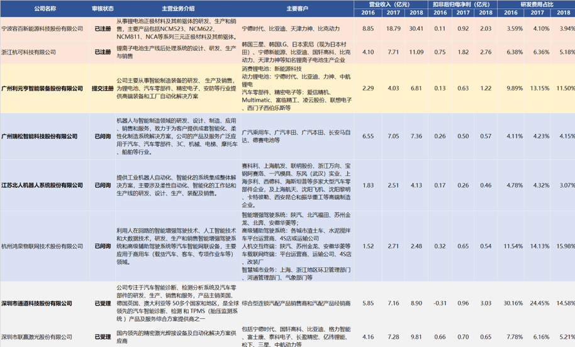Select revenue value 8.90
Viewport: 575px width, 347px height.
tap(416, 304)
